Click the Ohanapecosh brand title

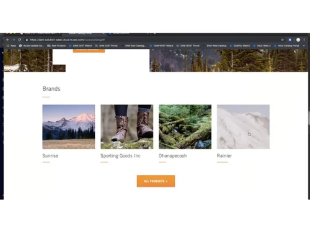click(172, 156)
